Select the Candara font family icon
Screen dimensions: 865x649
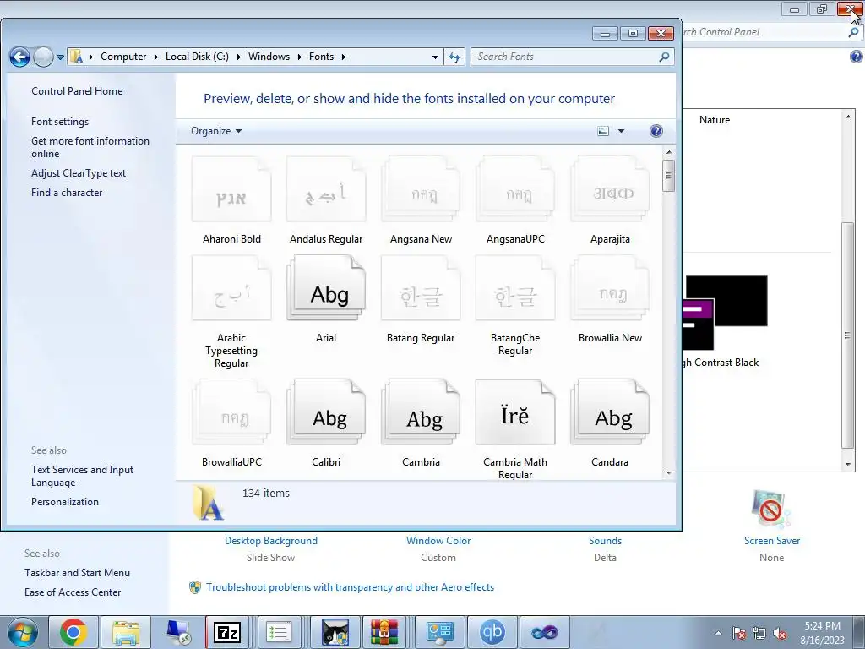[x=610, y=412]
